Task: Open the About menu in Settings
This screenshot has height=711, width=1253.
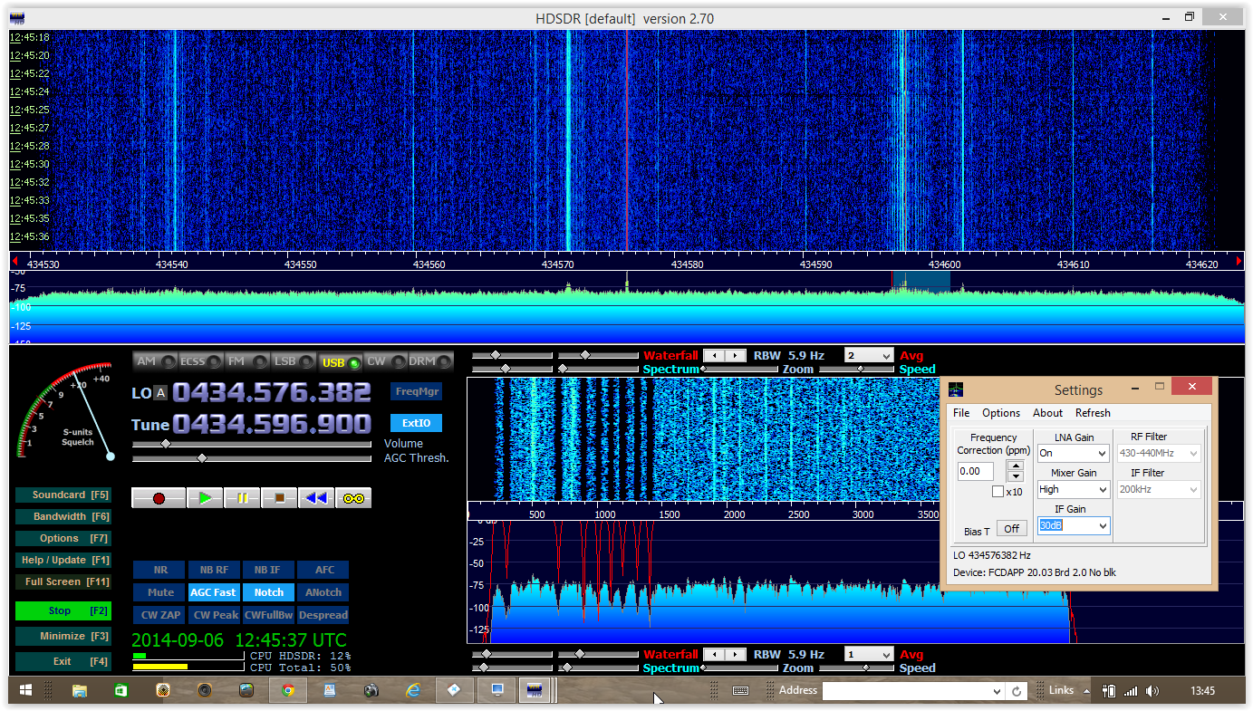Action: (x=1047, y=413)
